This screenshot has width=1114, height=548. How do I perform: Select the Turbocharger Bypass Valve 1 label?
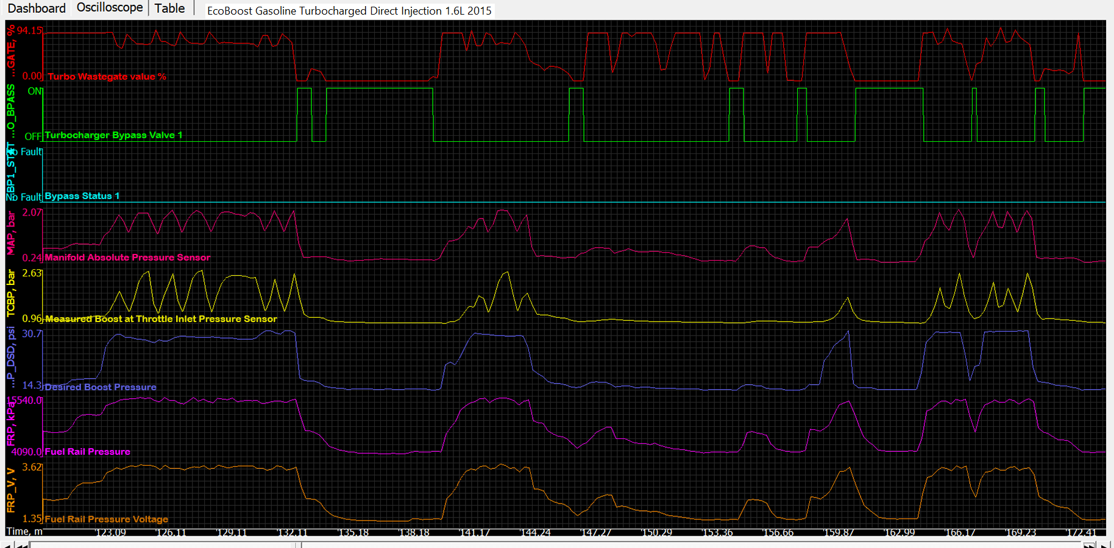[x=113, y=135]
